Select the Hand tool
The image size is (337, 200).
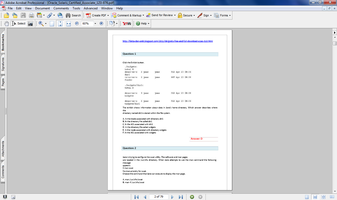tap(7, 23)
